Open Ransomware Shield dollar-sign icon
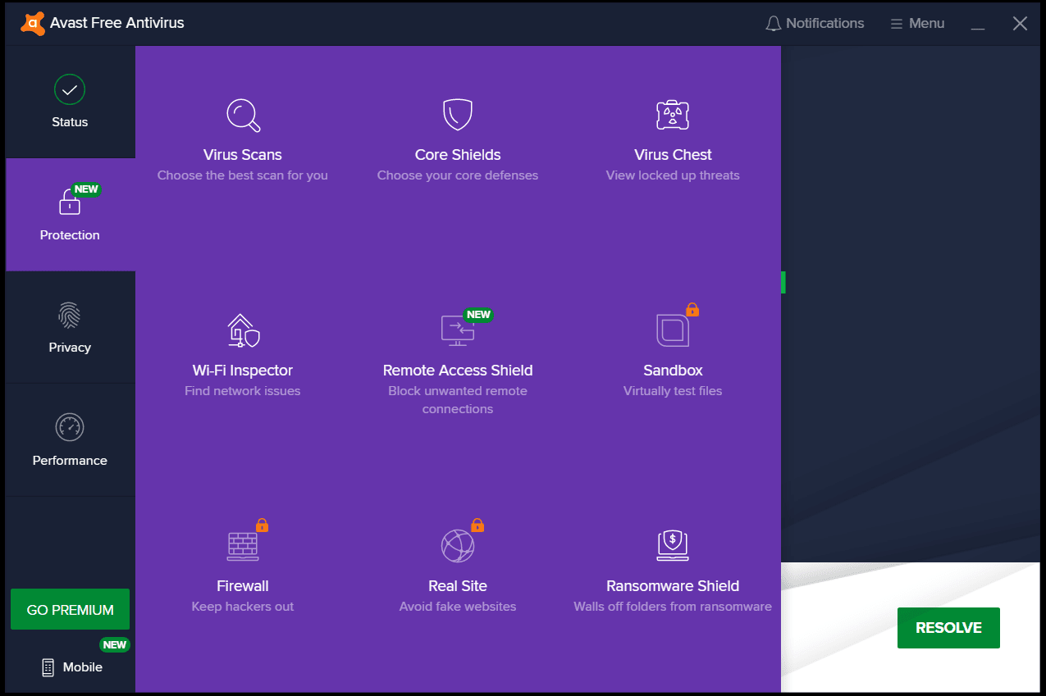Screen dimensions: 1046x696 click(672, 545)
